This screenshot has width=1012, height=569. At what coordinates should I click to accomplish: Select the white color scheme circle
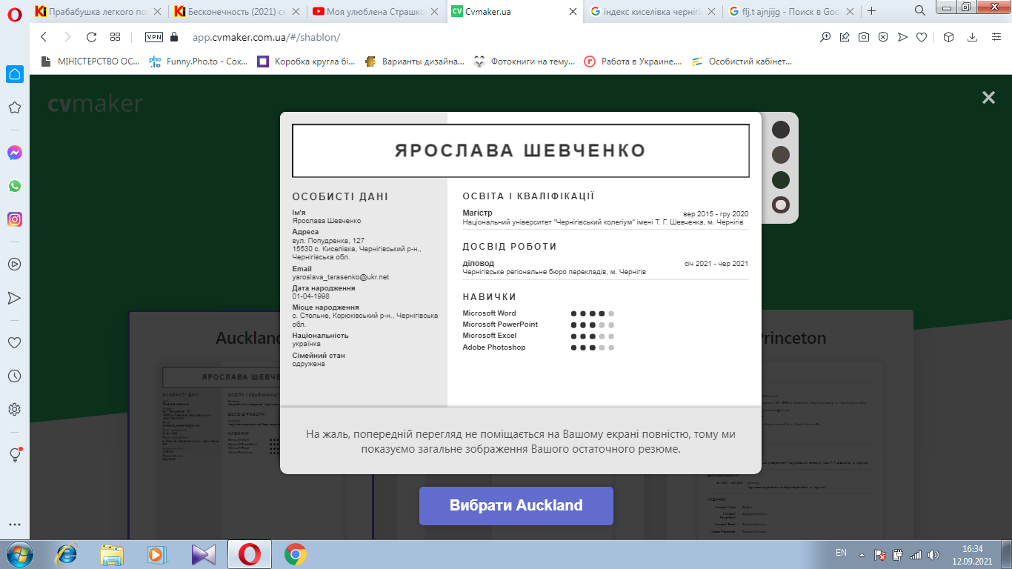pos(781,205)
